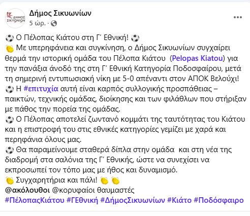Open the #ΔήμοςΣικυωνίων hashtag
250x216 pixels.
(x=133, y=200)
